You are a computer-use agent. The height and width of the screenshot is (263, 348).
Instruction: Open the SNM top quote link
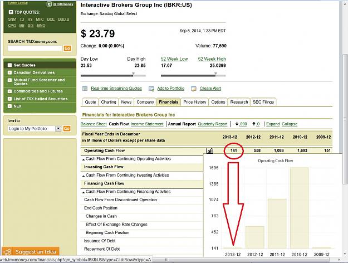[12, 20]
